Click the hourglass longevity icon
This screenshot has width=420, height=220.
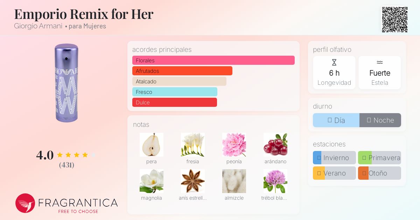pos(334,63)
